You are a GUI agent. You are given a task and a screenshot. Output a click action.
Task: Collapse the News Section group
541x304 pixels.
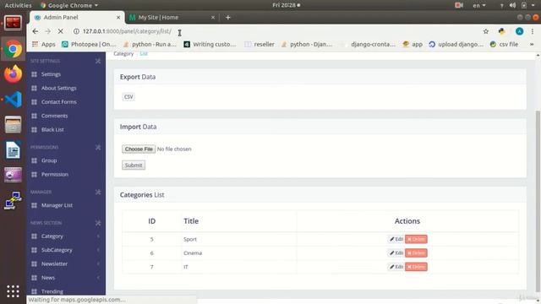[98, 223]
